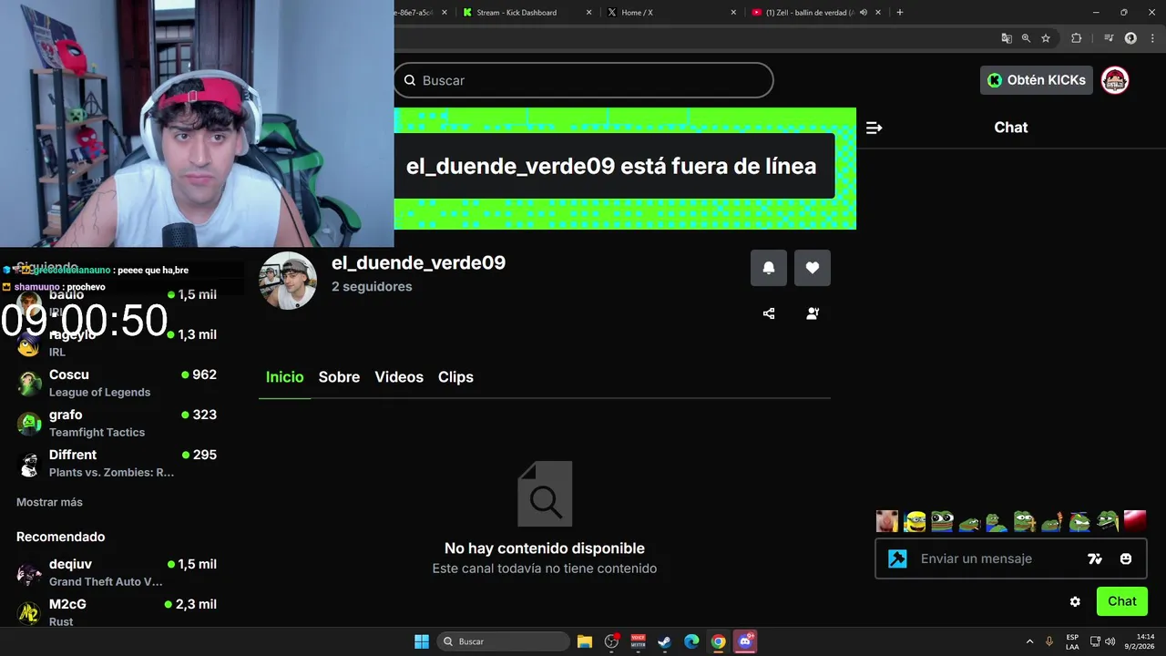Open grafo's channel in sidebar
The image size is (1166, 656).
[x=117, y=423]
